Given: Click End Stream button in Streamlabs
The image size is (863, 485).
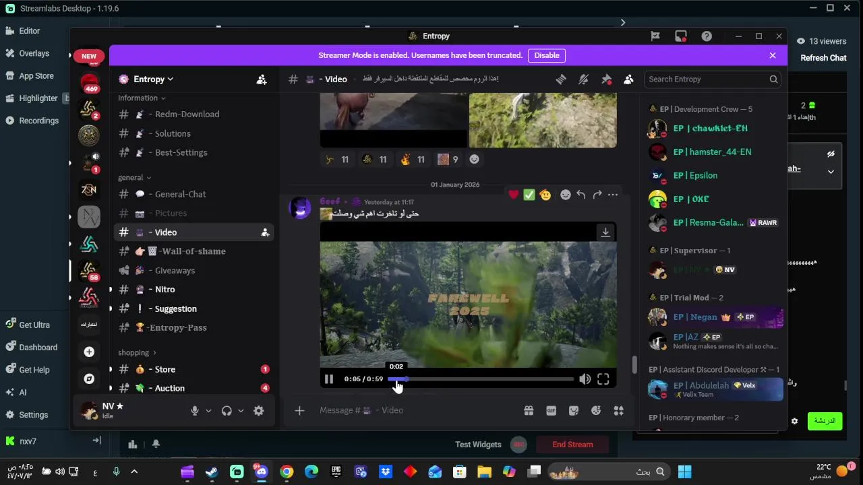Looking at the screenshot, I should click(572, 445).
